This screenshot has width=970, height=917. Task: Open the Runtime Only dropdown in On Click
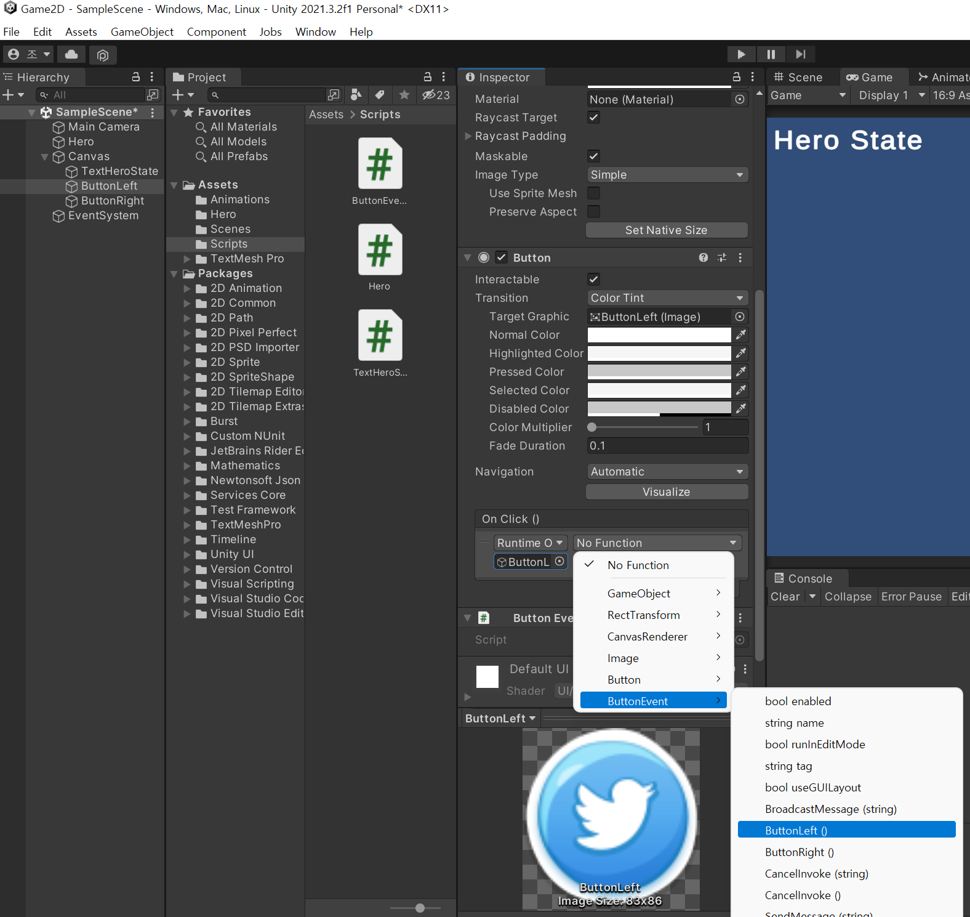coord(530,543)
